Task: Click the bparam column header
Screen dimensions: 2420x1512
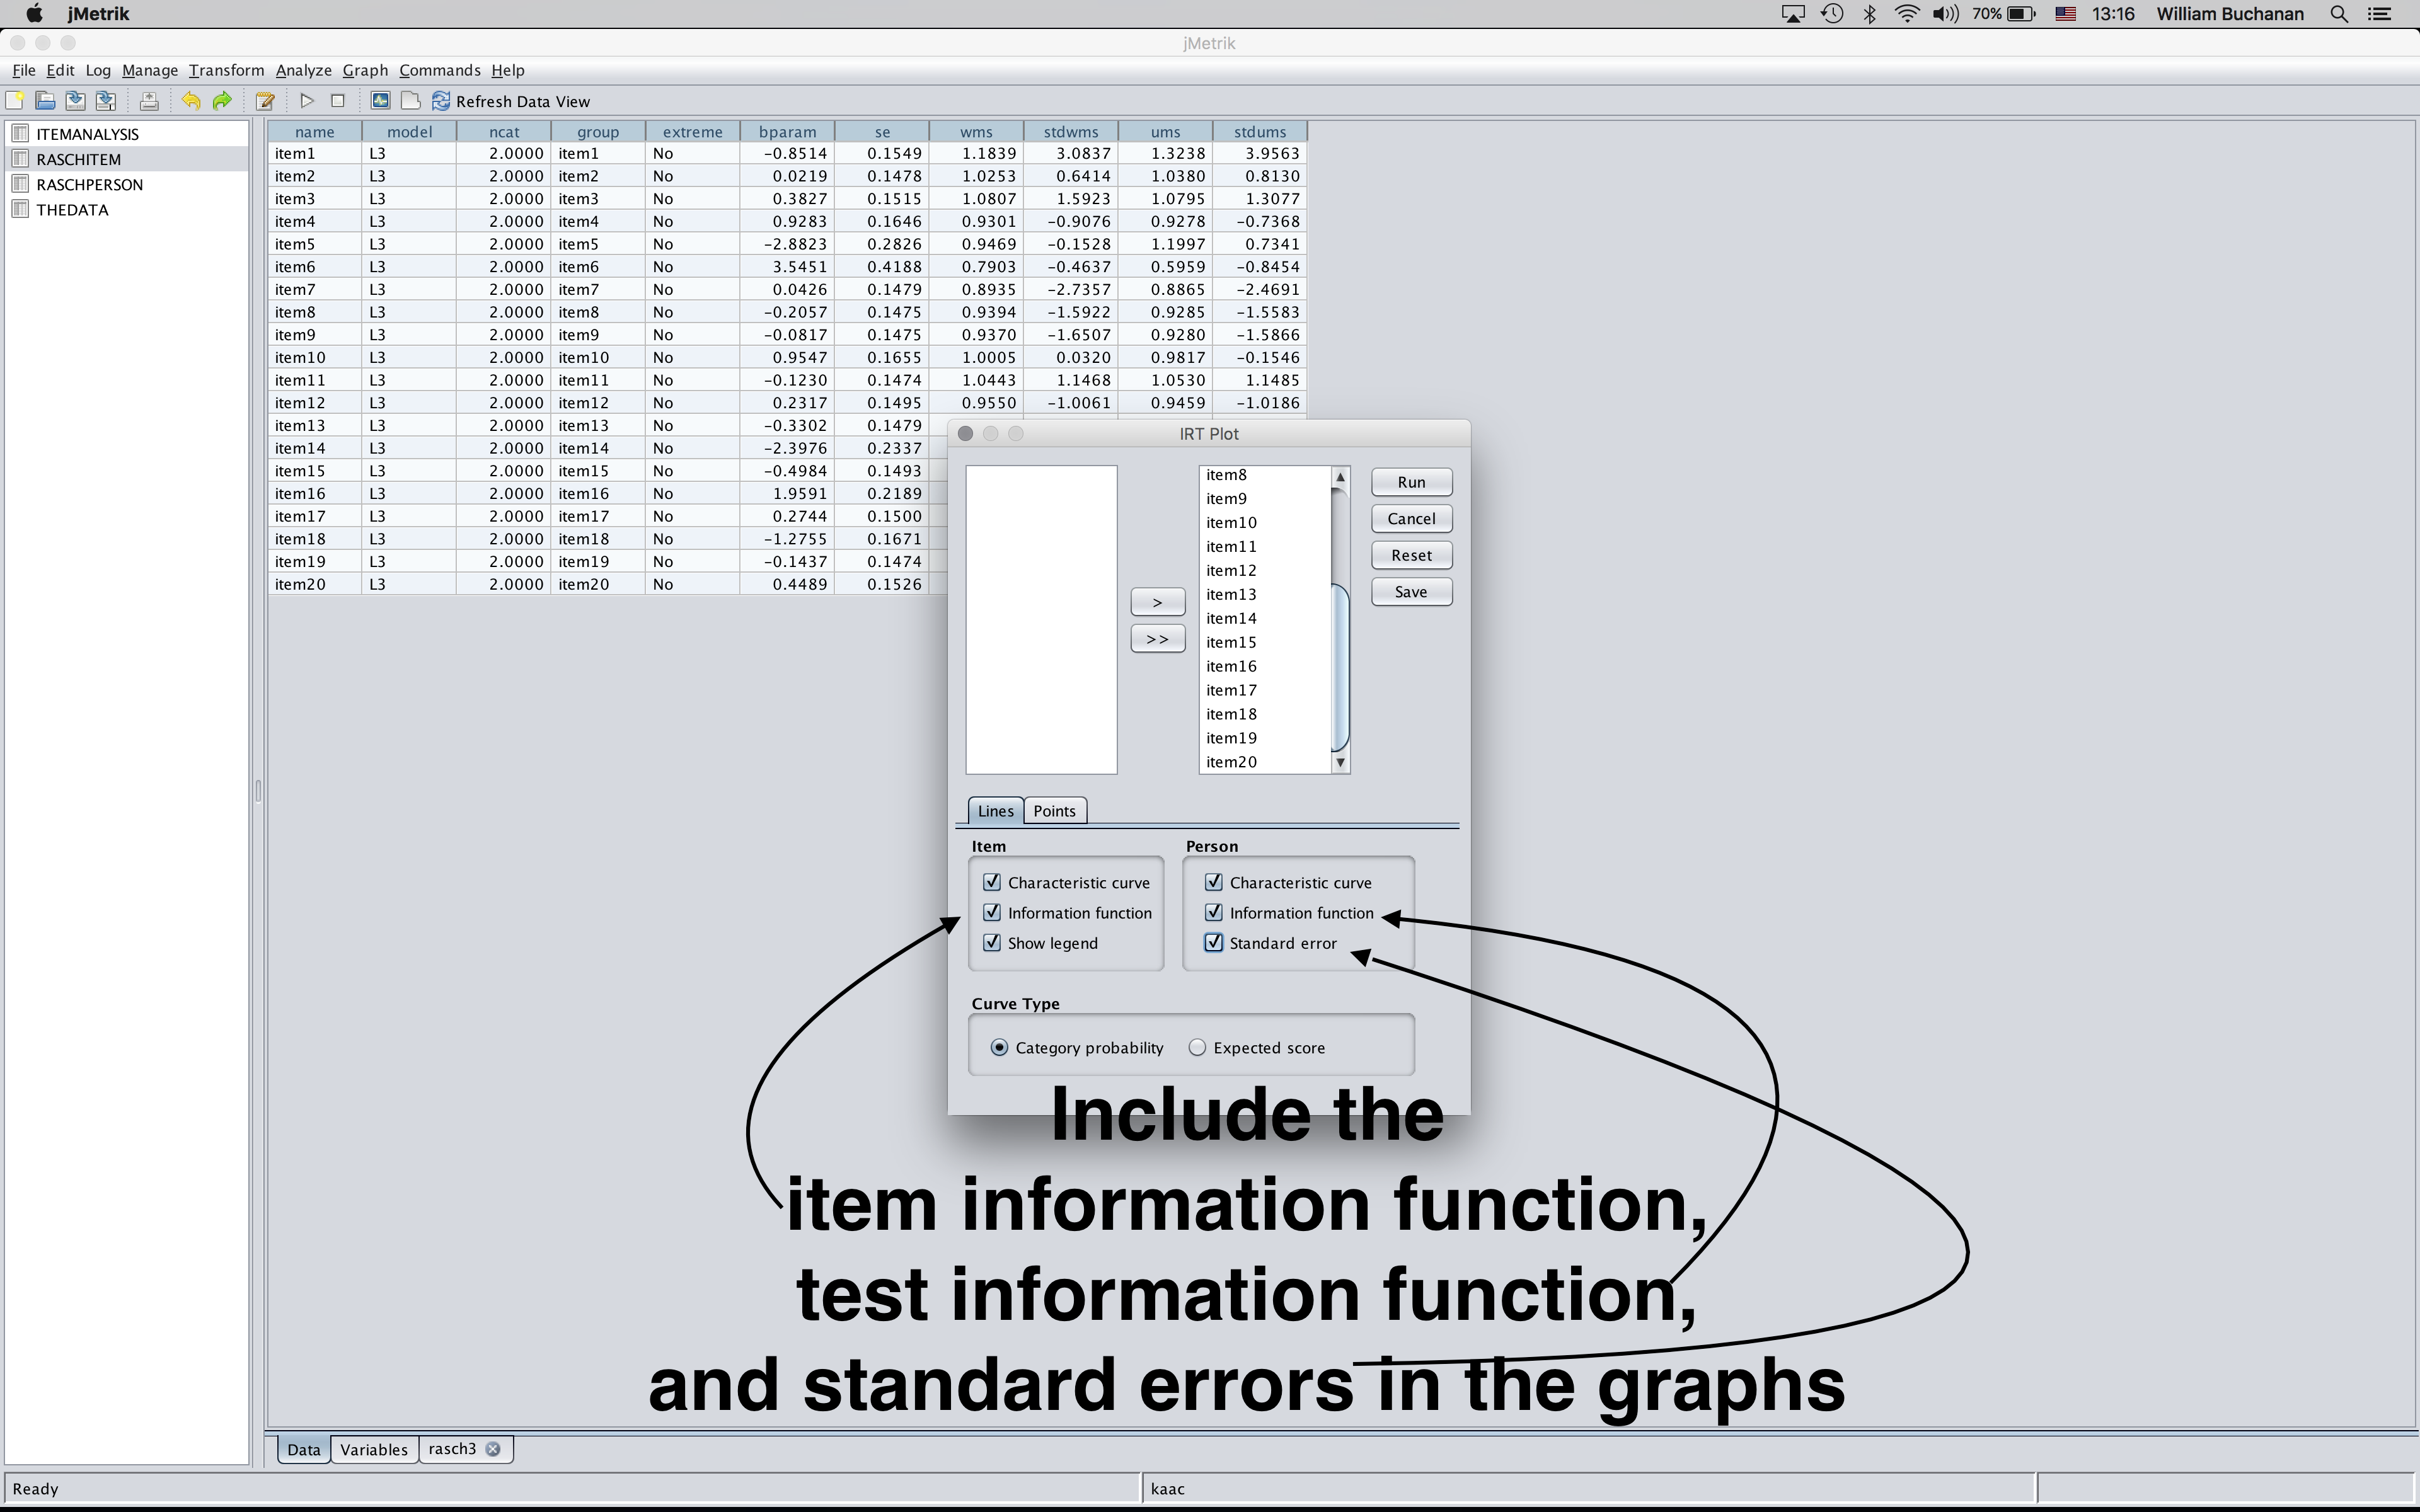Action: (788, 132)
